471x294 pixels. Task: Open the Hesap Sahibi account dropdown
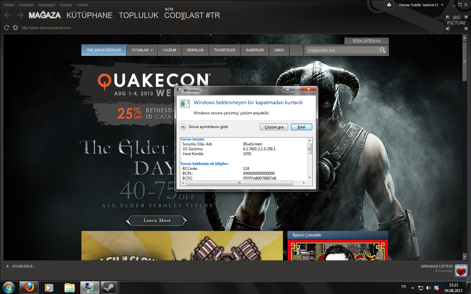[x=421, y=5]
